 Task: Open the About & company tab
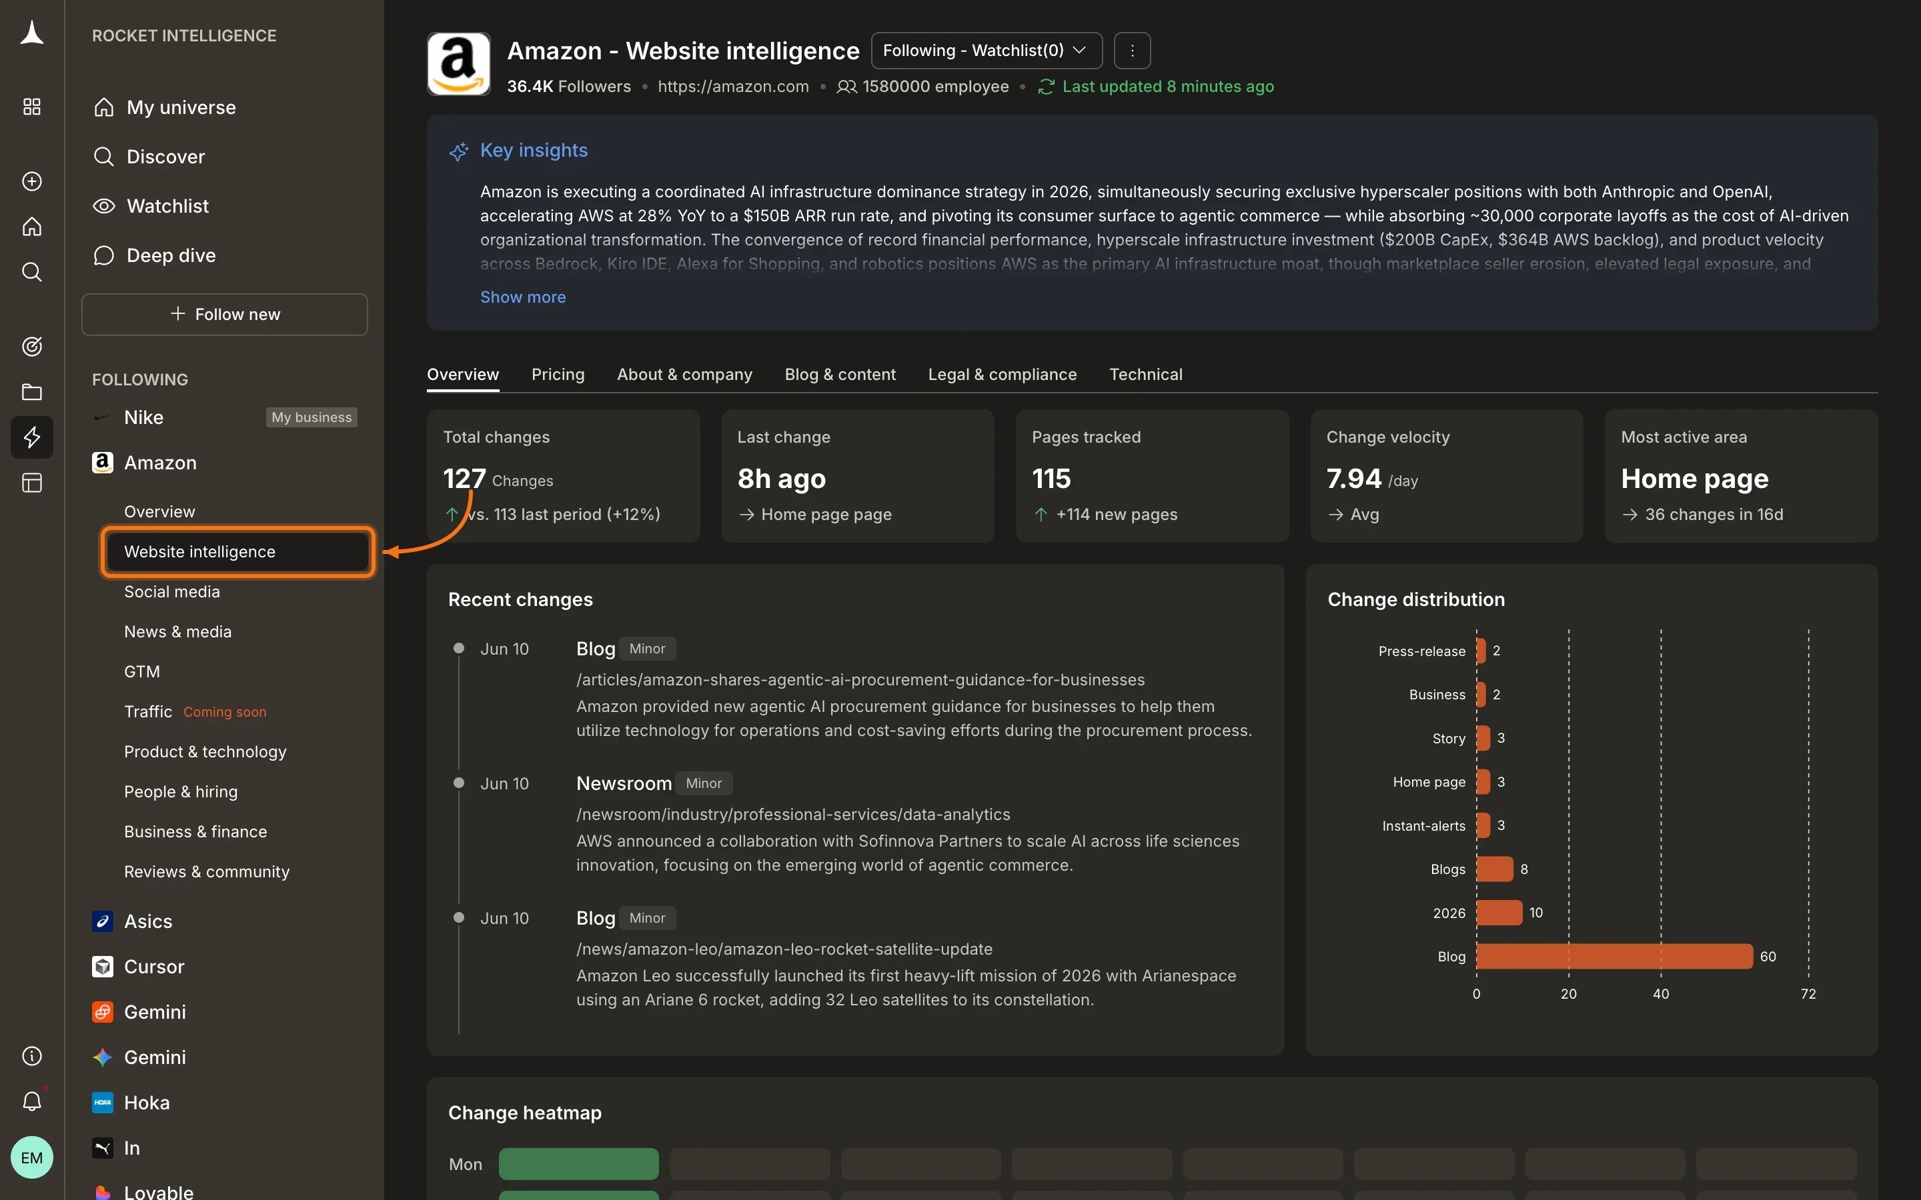(684, 375)
